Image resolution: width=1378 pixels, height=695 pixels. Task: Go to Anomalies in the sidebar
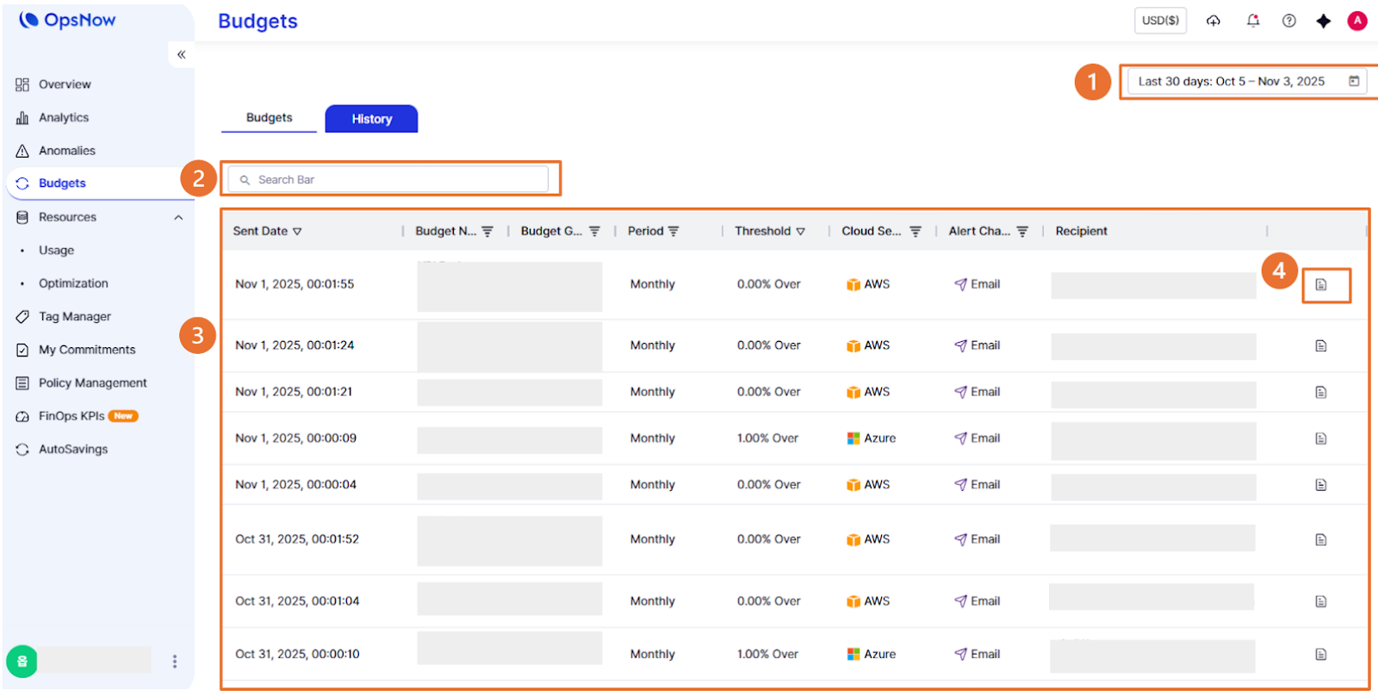(x=66, y=151)
